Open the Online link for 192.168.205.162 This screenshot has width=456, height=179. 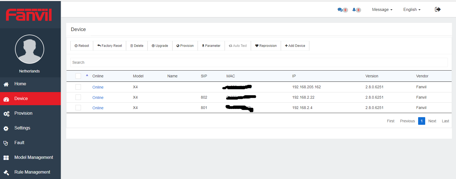pyautogui.click(x=98, y=87)
